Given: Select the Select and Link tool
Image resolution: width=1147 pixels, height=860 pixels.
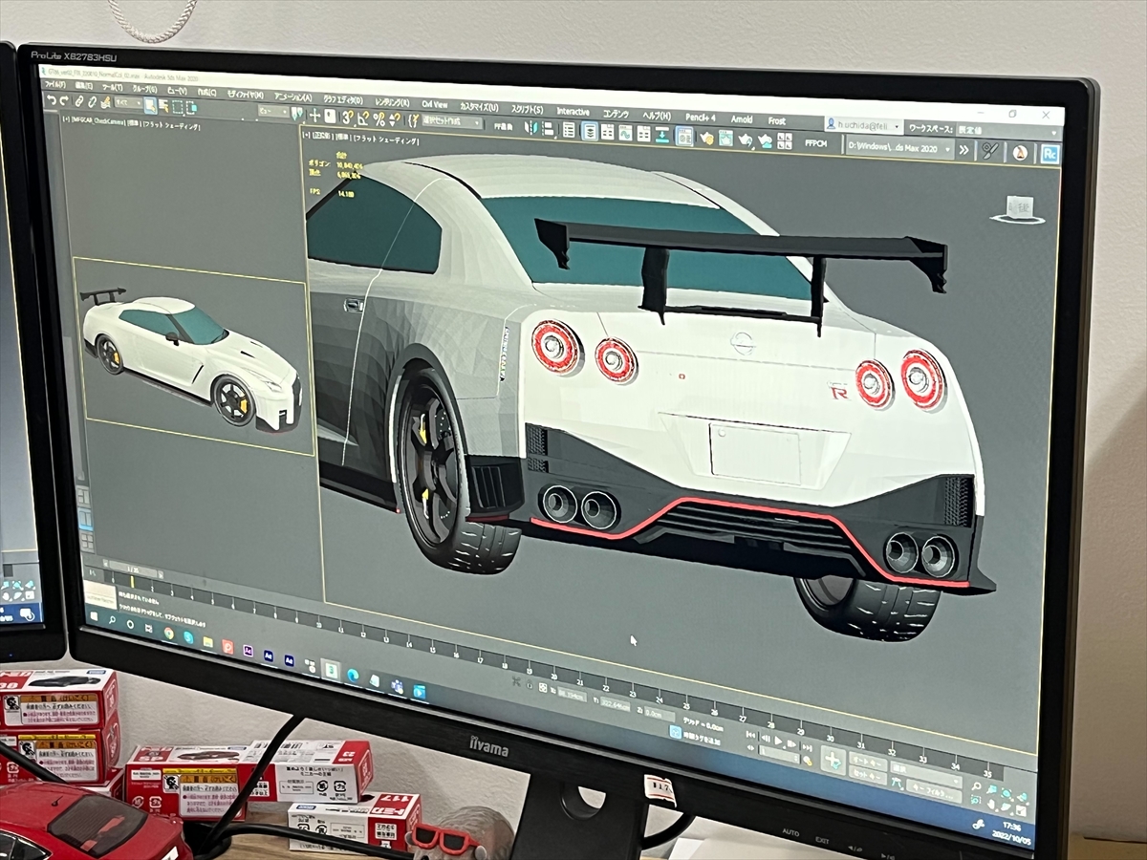Looking at the screenshot, I should (79, 101).
